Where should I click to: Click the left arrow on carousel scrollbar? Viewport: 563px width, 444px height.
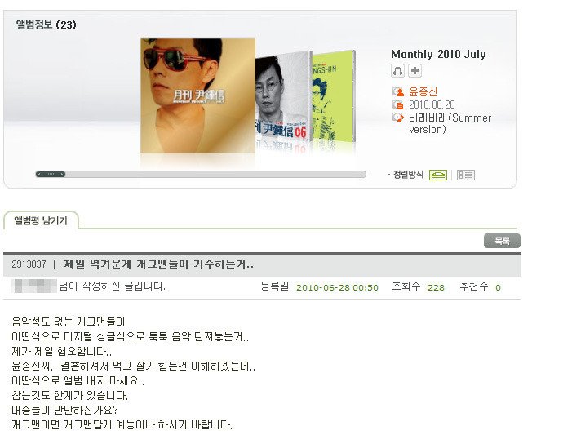pos(39,174)
